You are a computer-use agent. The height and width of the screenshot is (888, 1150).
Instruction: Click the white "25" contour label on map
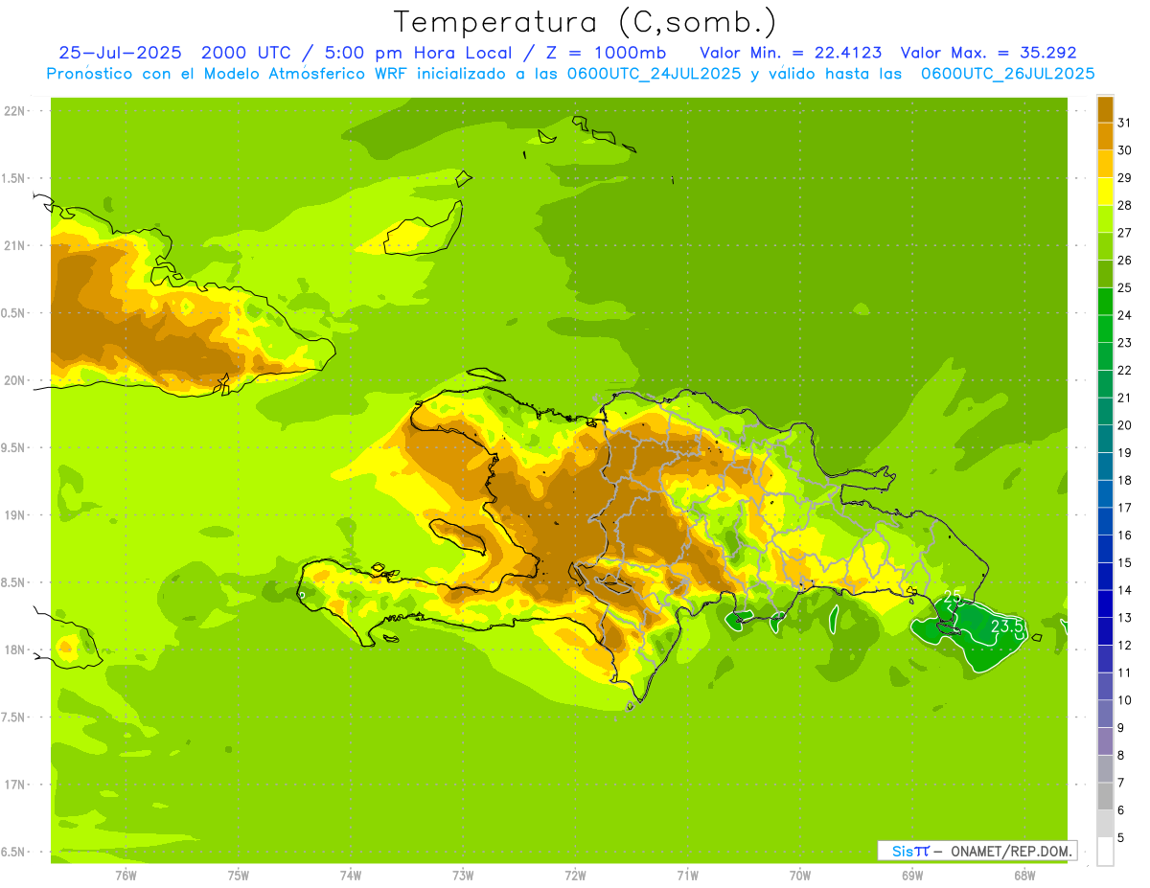(952, 598)
